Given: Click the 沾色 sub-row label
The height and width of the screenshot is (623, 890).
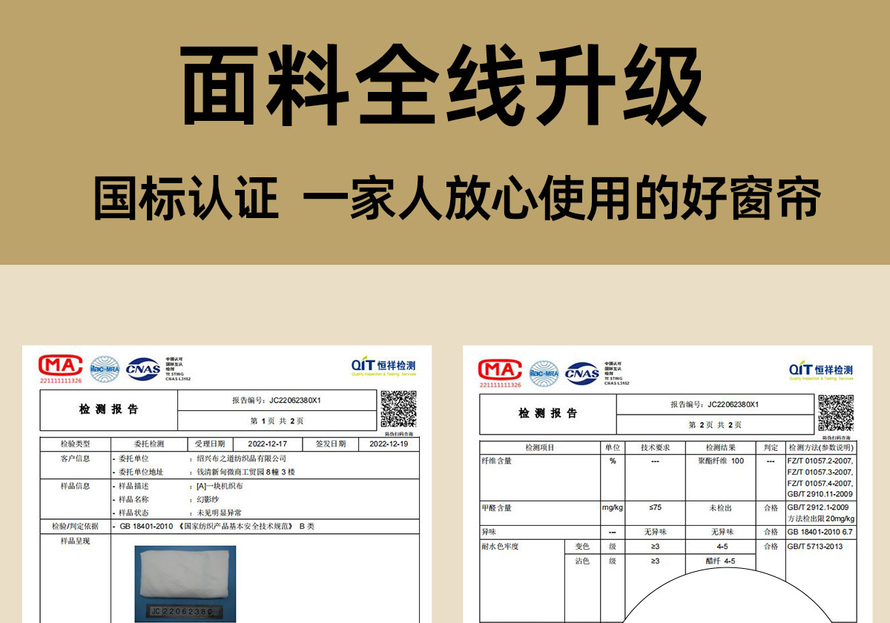Looking at the screenshot, I should [x=582, y=561].
